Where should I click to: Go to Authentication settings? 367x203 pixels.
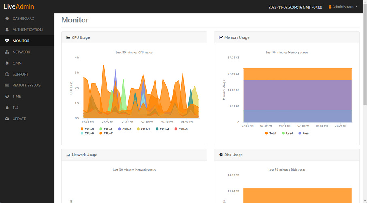pyautogui.click(x=27, y=30)
